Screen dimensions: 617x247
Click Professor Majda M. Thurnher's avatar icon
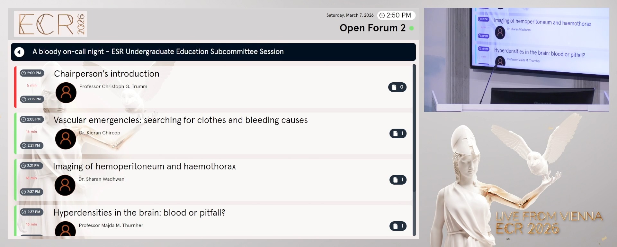[65, 230]
